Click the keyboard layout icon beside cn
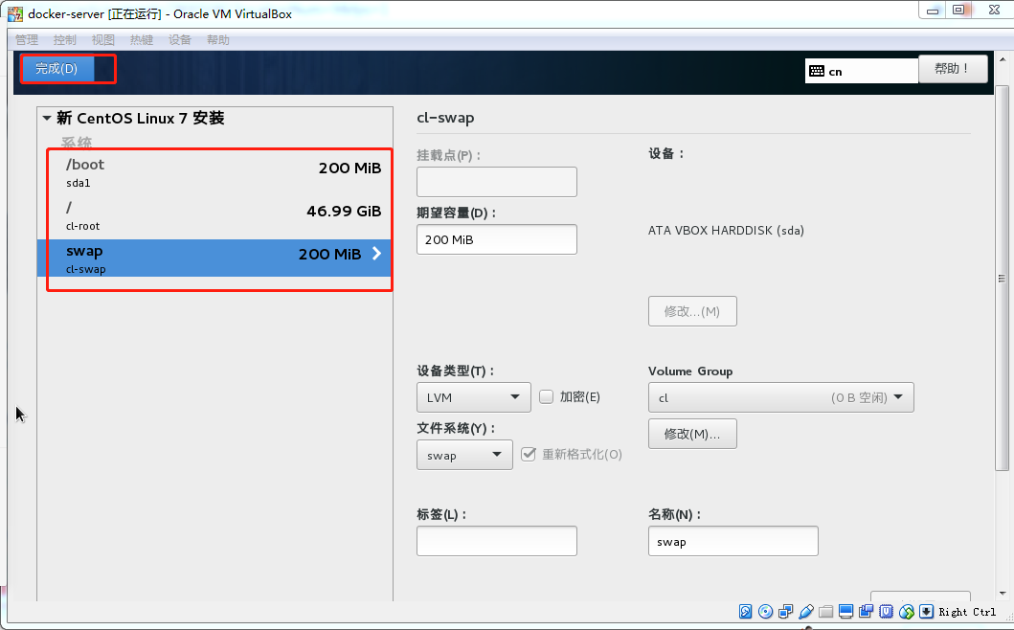 click(817, 71)
